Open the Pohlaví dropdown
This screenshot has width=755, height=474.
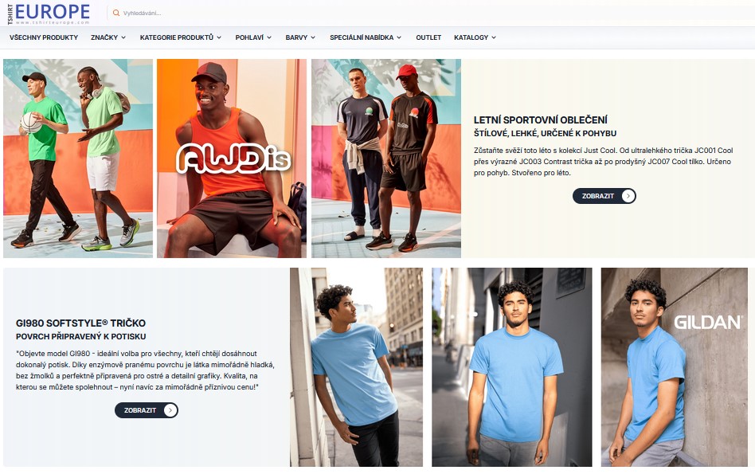pos(253,37)
